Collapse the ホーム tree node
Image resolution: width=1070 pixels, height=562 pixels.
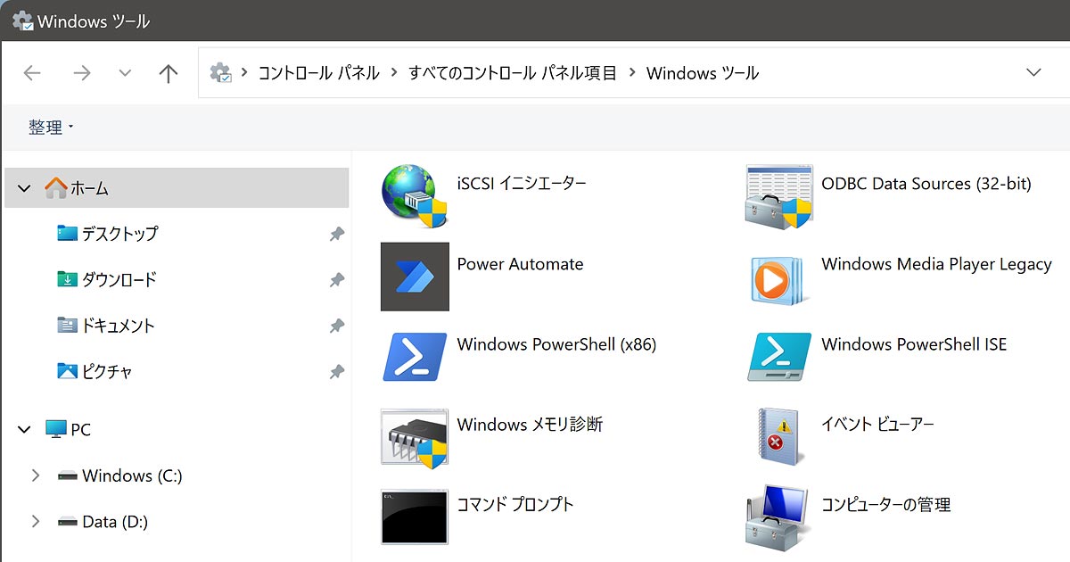24,189
